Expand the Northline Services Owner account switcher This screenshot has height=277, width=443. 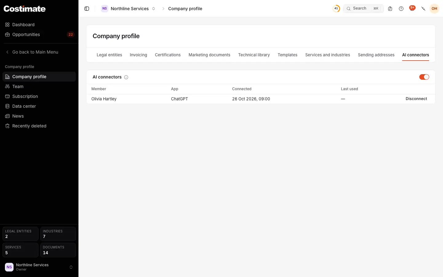(x=39, y=267)
